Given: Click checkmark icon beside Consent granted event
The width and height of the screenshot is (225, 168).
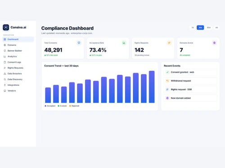Looking at the screenshot, I should (x=167, y=72).
